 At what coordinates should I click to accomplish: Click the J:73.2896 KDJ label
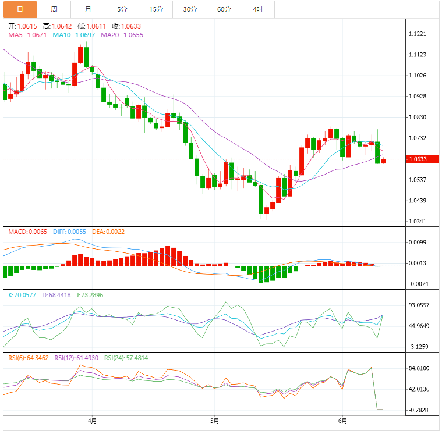pyautogui.click(x=90, y=295)
